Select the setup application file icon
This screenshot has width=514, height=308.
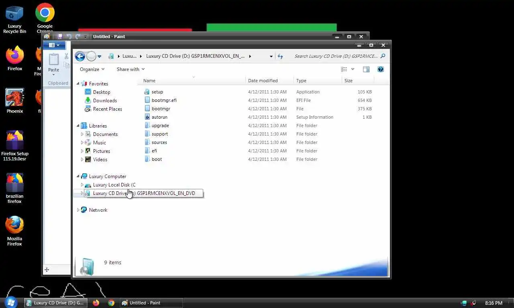tap(147, 92)
